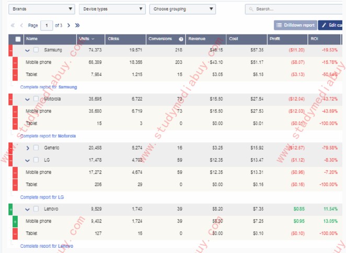Sort by Name column header
Viewport: 346px width, 253px height.
(50, 39)
